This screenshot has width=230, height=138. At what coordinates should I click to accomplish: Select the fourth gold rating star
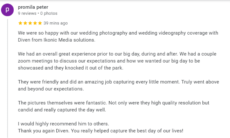(x=35, y=23)
